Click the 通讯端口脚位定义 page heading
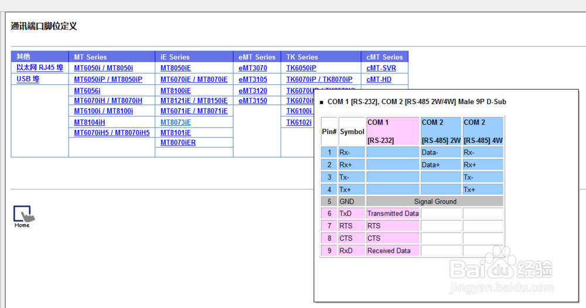This screenshot has width=586, height=308. [x=44, y=26]
